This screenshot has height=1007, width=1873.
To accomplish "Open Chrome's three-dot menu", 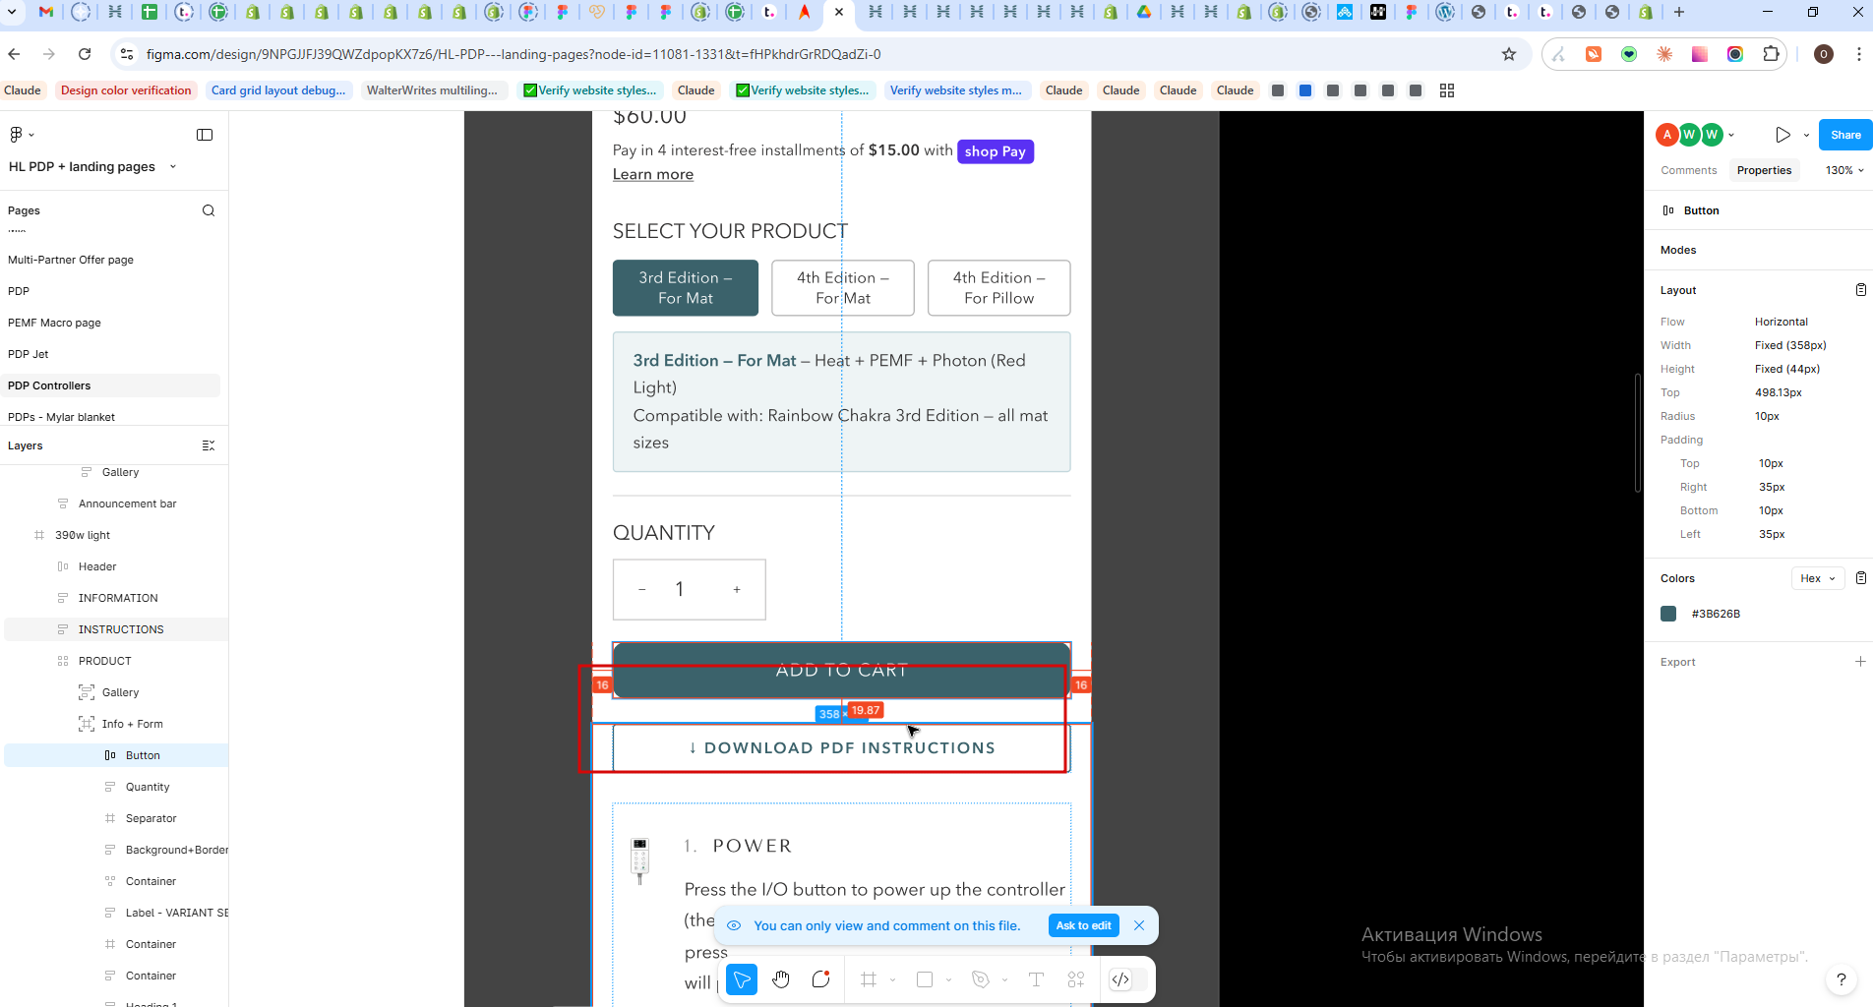I will coord(1858,54).
